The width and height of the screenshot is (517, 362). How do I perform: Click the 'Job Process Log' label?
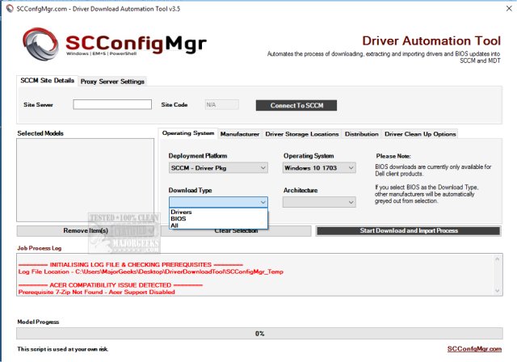[40, 248]
